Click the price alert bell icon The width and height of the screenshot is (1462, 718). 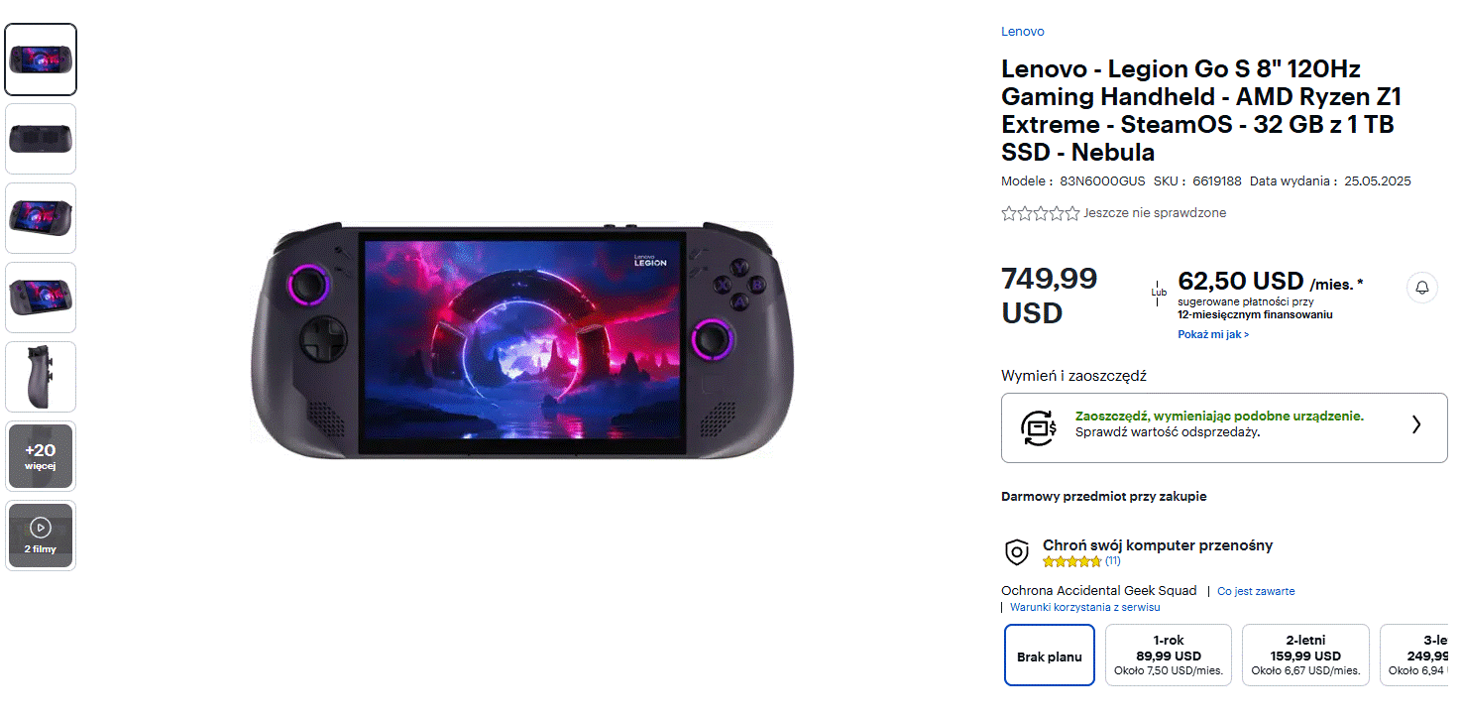coord(1421,288)
